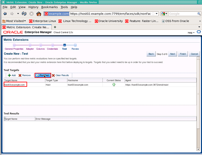Open the Enterprise Manager Help dropdown
The height and width of the screenshot is (155, 202).
pyautogui.click(x=191, y=33)
